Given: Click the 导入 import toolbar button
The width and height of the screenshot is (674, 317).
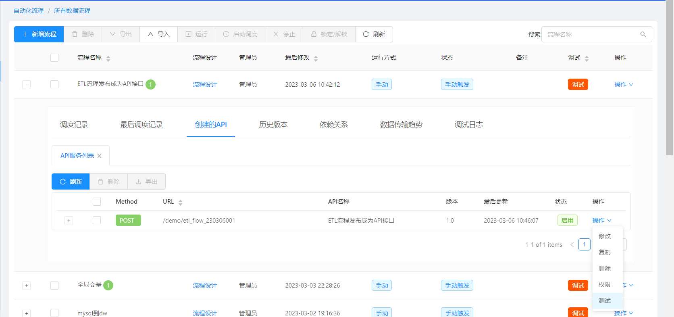Looking at the screenshot, I should (158, 34).
